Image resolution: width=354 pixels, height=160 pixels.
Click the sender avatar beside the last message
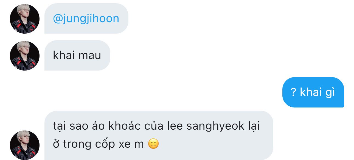[x=25, y=145]
